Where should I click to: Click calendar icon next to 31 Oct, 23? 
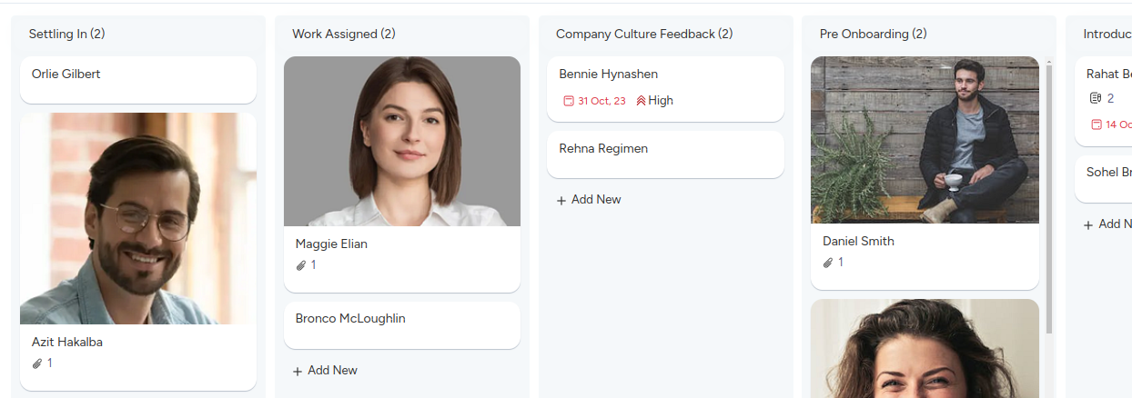pyautogui.click(x=569, y=101)
